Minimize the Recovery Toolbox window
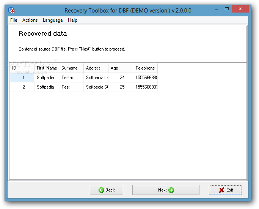 click(217, 9)
